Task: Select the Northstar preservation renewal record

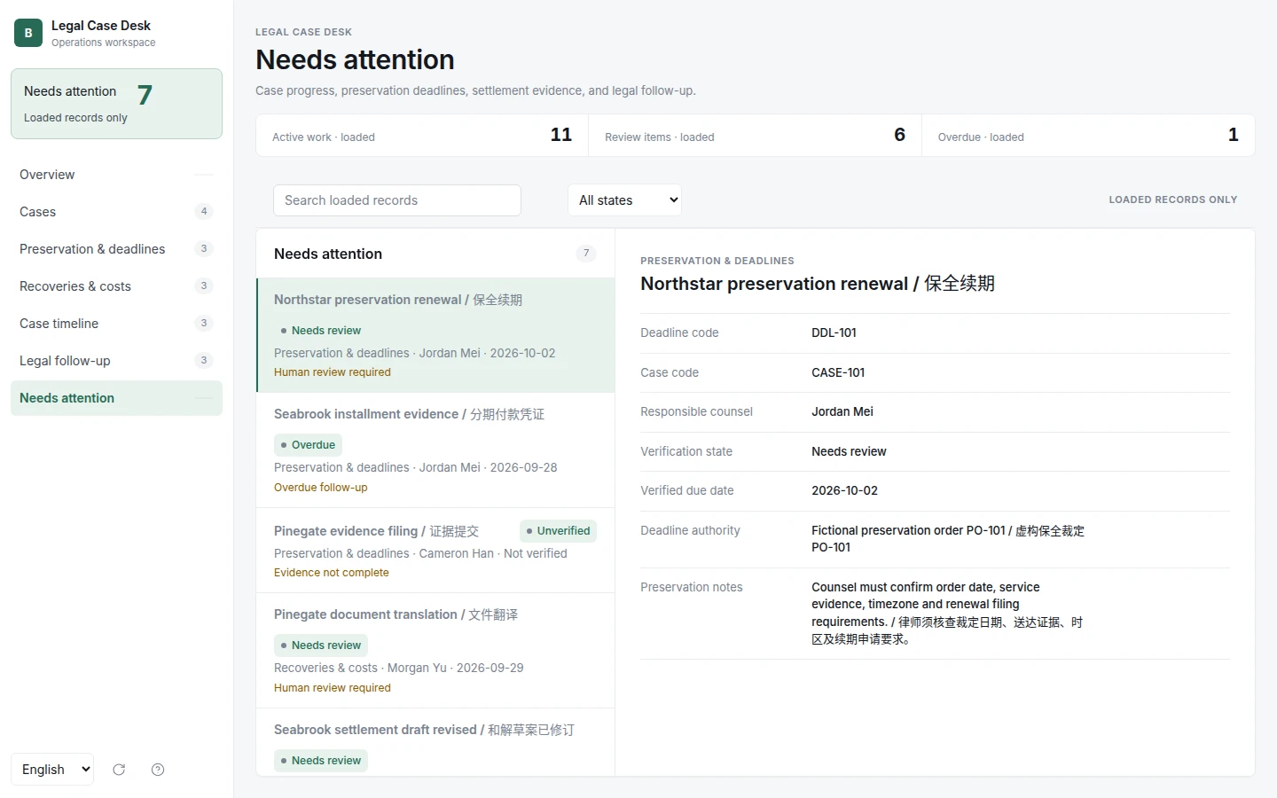Action: pyautogui.click(x=435, y=335)
